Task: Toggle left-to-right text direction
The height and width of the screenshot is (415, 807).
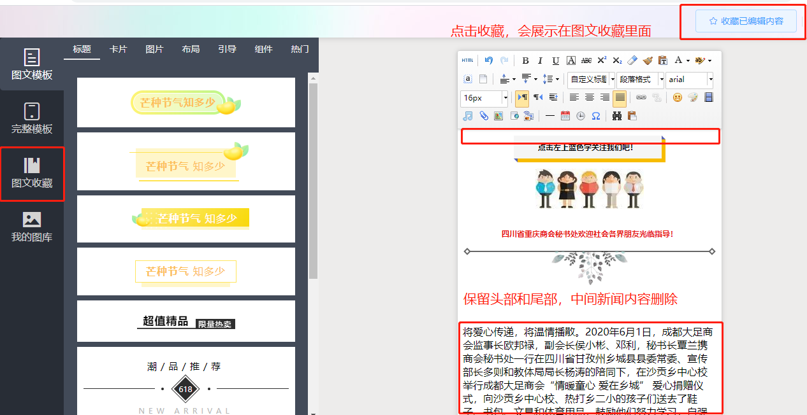Action: coord(522,97)
